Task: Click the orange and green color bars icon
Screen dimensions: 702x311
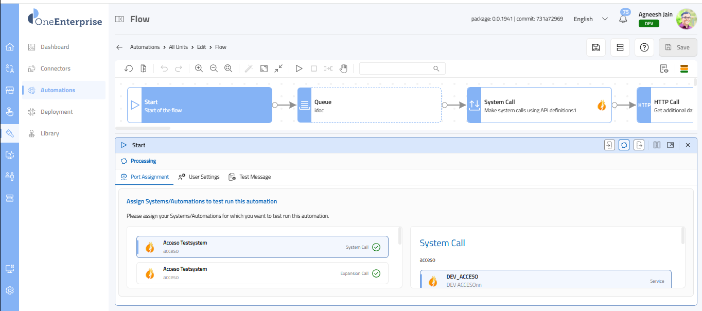Action: click(685, 68)
